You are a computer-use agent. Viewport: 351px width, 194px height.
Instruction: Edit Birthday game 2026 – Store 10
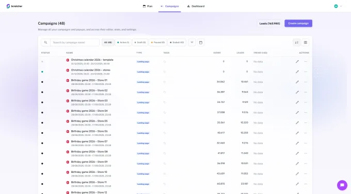pyautogui.click(x=297, y=174)
